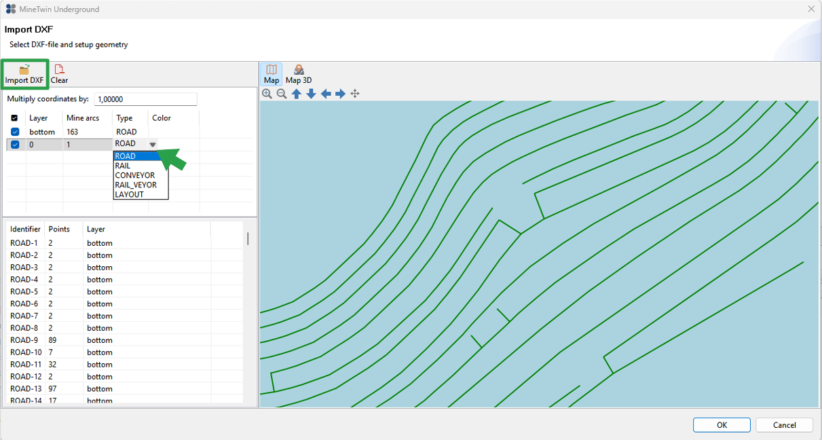Select the ROAD-13 row
This screenshot has height=440, width=822.
click(125, 389)
